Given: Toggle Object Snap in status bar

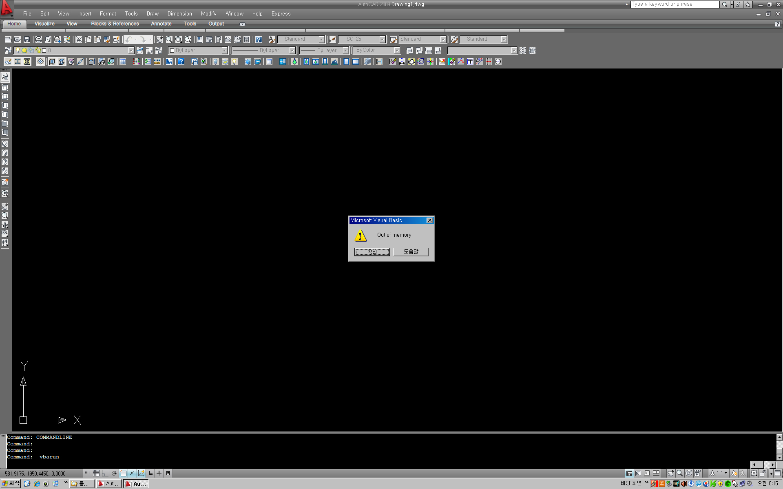Looking at the screenshot, I should click(123, 473).
